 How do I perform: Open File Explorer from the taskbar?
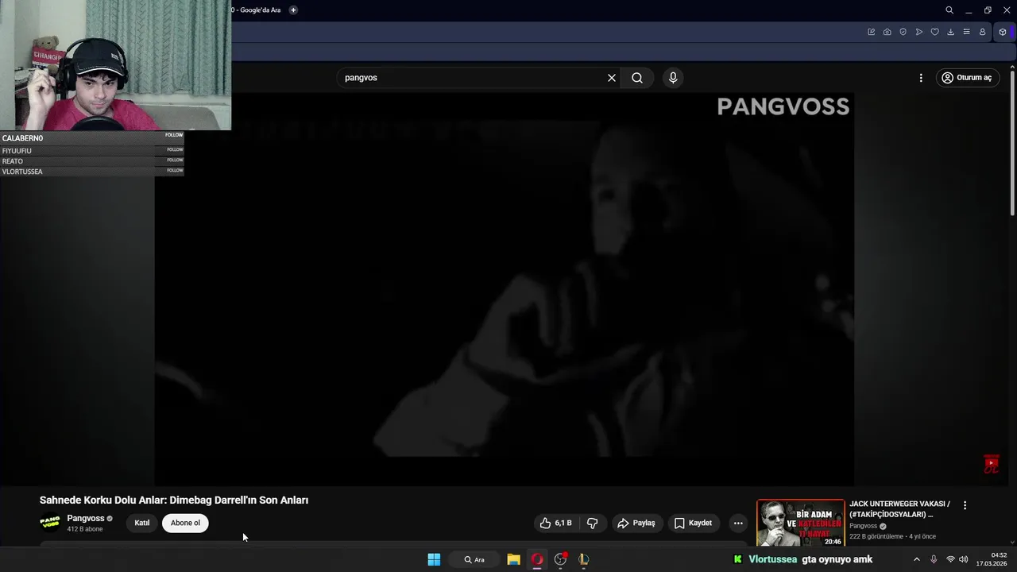(513, 559)
